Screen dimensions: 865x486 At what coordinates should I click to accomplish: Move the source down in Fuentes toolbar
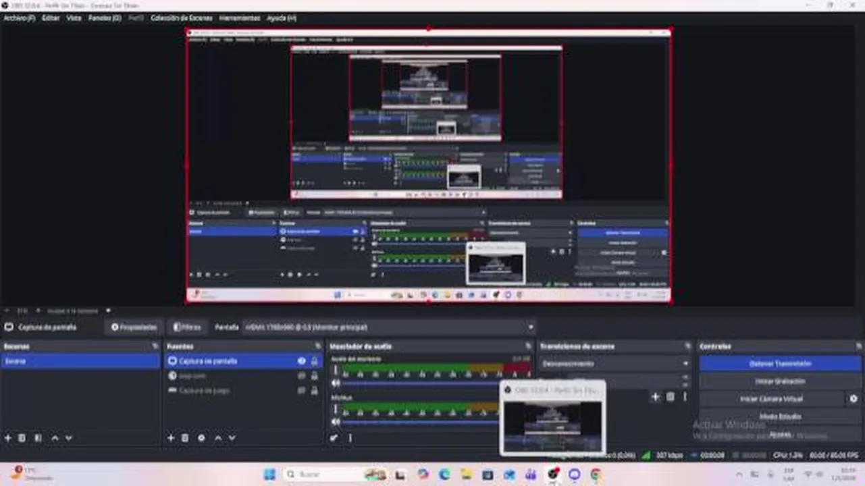tap(232, 438)
